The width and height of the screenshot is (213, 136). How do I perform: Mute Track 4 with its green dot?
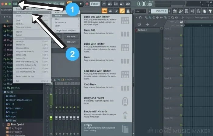coord(181,65)
